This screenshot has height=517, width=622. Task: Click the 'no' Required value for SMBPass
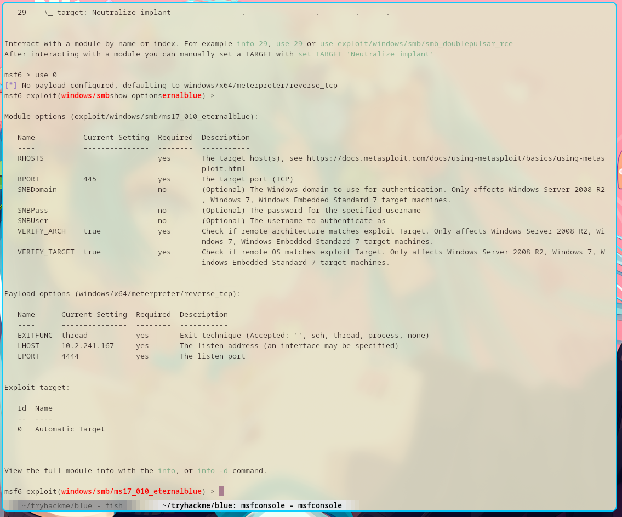162,211
